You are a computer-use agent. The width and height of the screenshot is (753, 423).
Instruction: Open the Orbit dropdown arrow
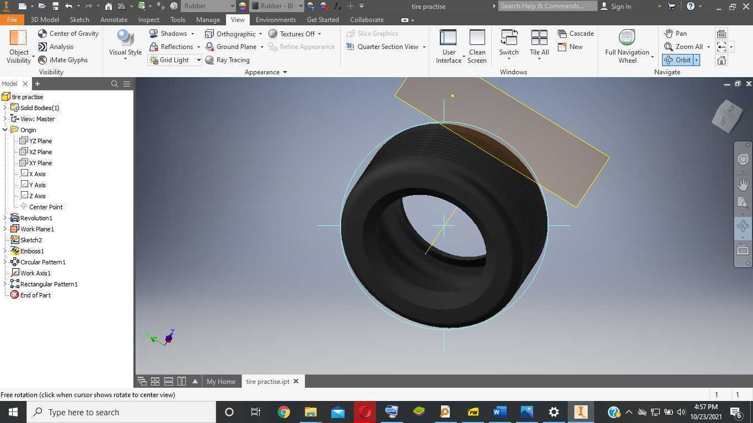click(x=696, y=60)
